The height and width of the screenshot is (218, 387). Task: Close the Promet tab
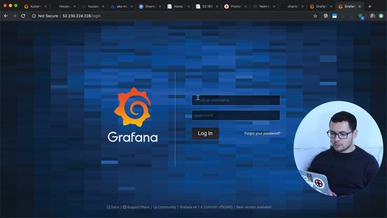[246, 7]
